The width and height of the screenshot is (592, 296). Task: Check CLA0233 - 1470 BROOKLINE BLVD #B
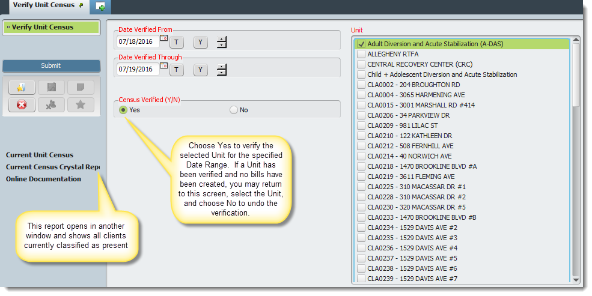361,217
